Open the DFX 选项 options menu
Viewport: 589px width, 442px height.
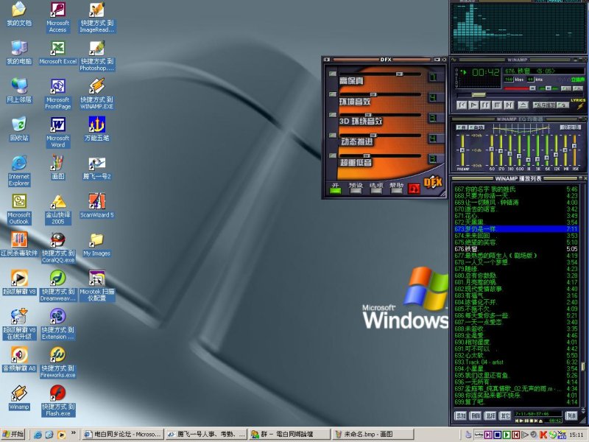(376, 189)
